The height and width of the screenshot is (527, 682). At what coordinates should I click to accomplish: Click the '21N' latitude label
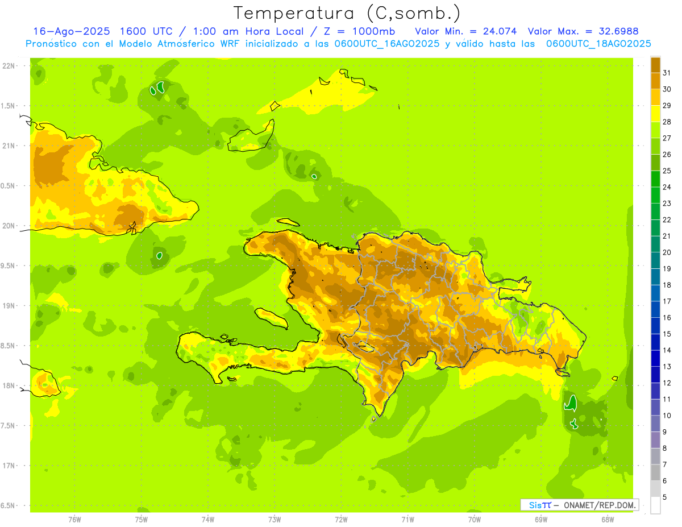point(9,146)
